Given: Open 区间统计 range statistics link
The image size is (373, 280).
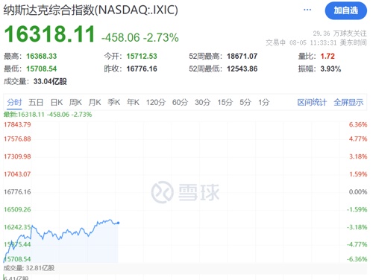Looking at the screenshot, I should point(312,102).
